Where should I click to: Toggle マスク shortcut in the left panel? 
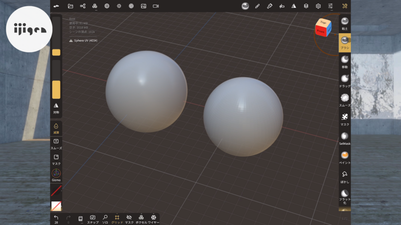[56, 159]
